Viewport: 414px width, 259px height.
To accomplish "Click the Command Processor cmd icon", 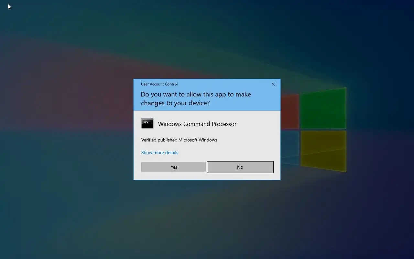I will [147, 124].
